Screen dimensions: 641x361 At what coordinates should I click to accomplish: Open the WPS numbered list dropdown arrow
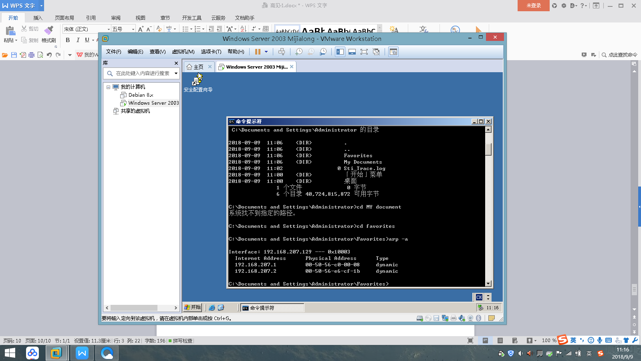pos(203,29)
